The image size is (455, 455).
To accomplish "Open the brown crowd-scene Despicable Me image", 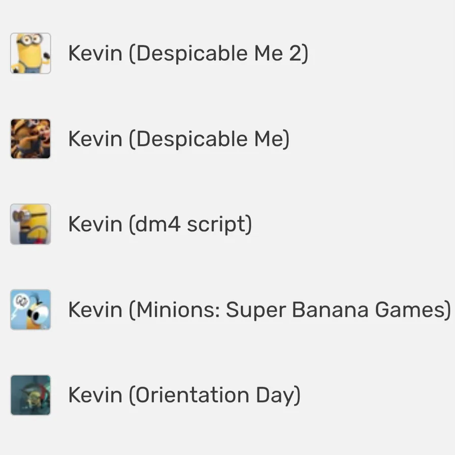I will pos(30,139).
